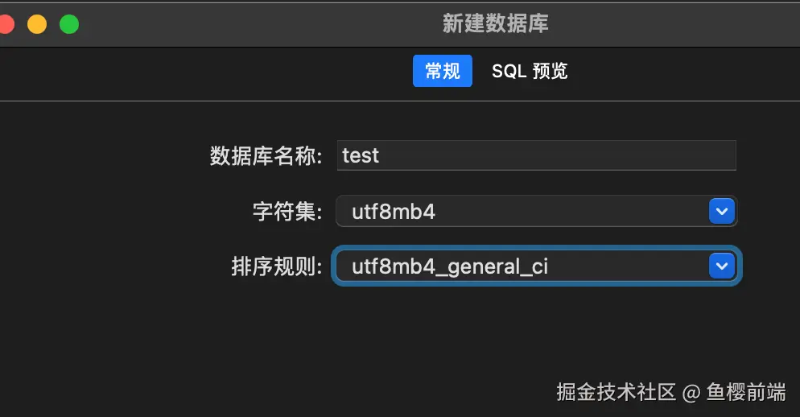Click the 数据库名称 label
The image size is (800, 417).
(x=266, y=155)
